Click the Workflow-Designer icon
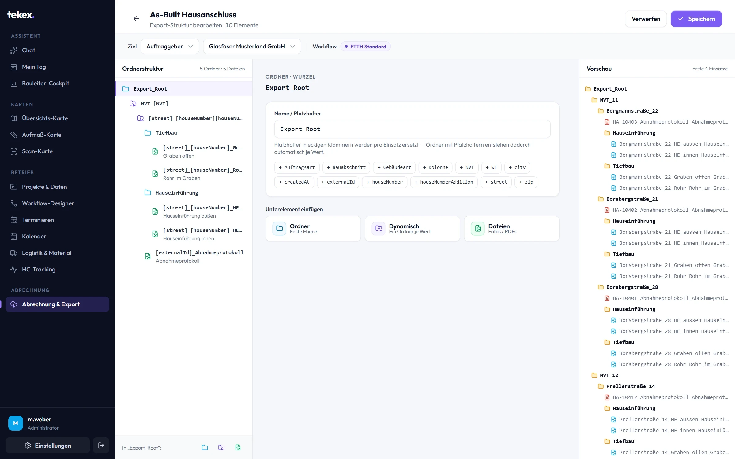This screenshot has width=735, height=459. click(x=14, y=203)
